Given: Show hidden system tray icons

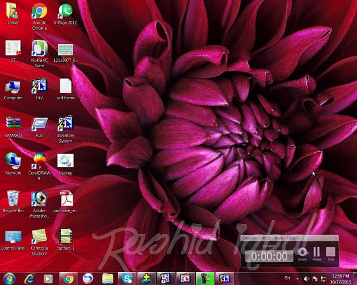Looking at the screenshot, I should click(297, 278).
